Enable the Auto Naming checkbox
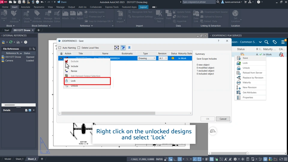This screenshot has height=162, width=288. click(x=60, y=48)
